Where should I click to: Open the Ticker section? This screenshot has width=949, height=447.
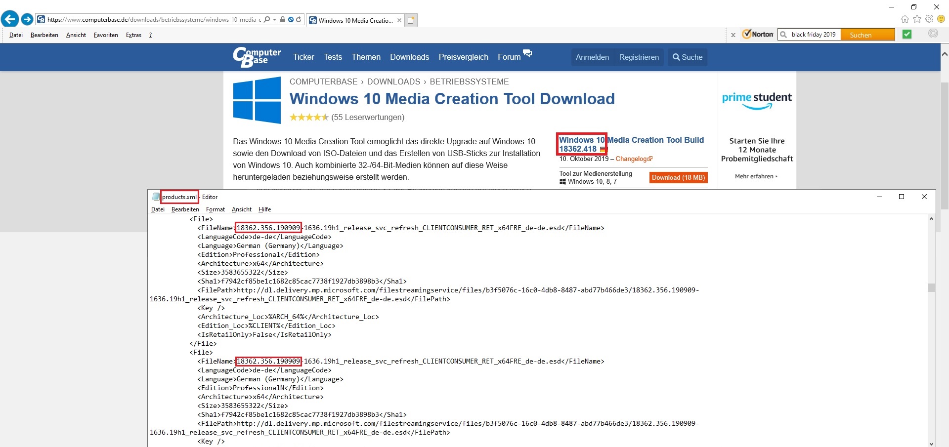(x=303, y=57)
